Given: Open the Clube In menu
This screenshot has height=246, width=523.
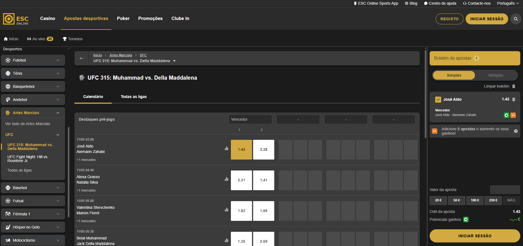Looking at the screenshot, I should [x=180, y=19].
